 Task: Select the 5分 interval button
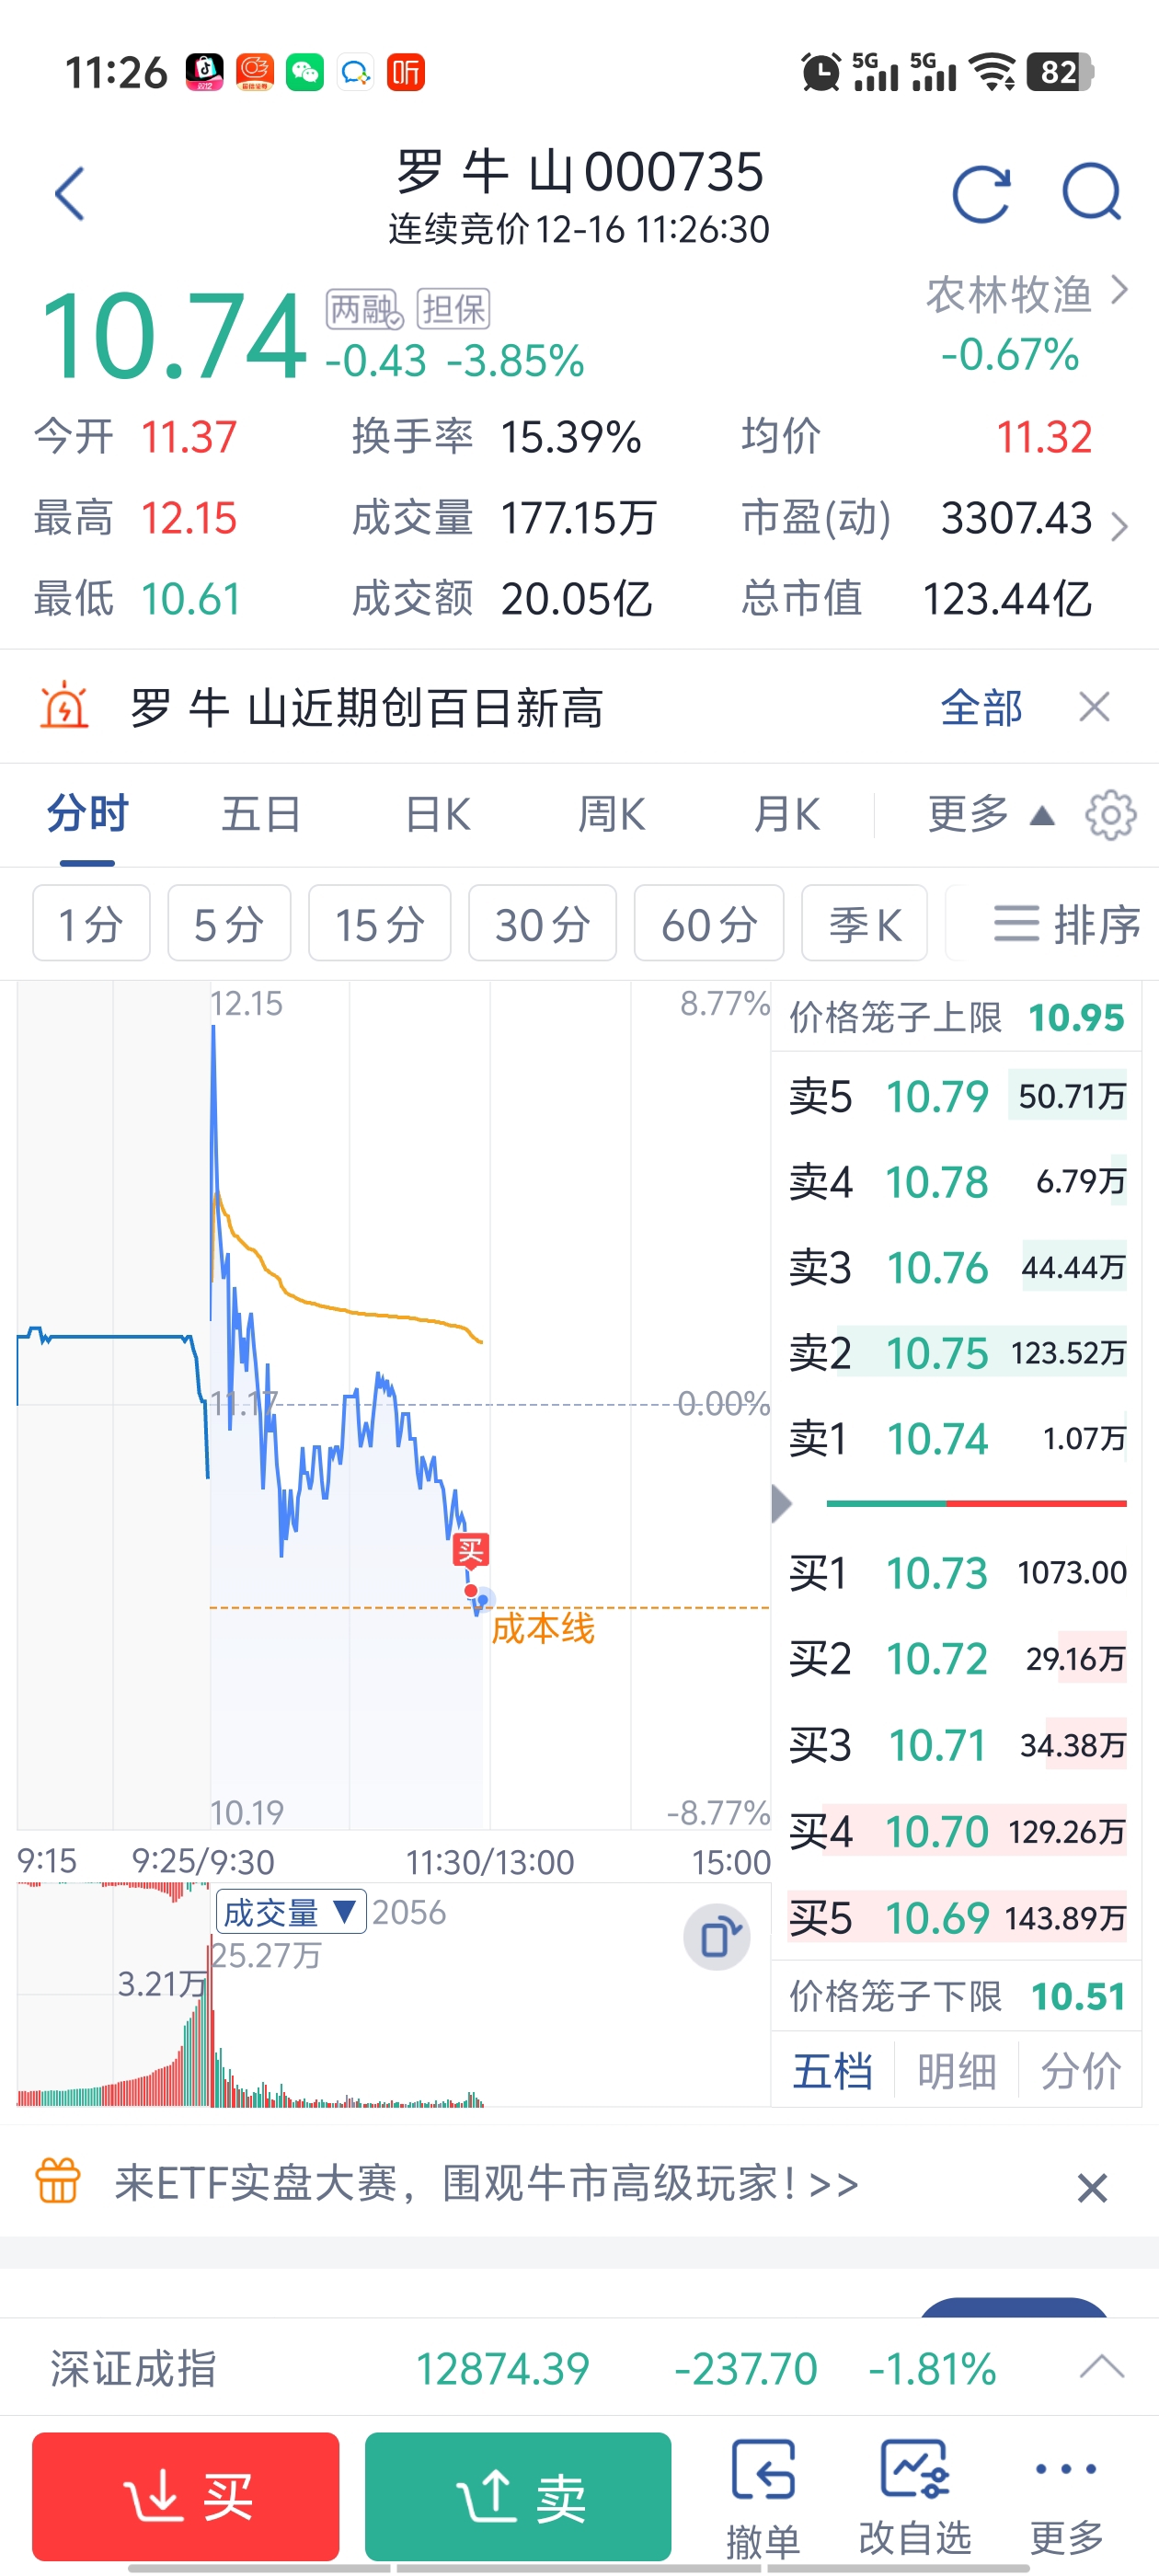click(229, 923)
